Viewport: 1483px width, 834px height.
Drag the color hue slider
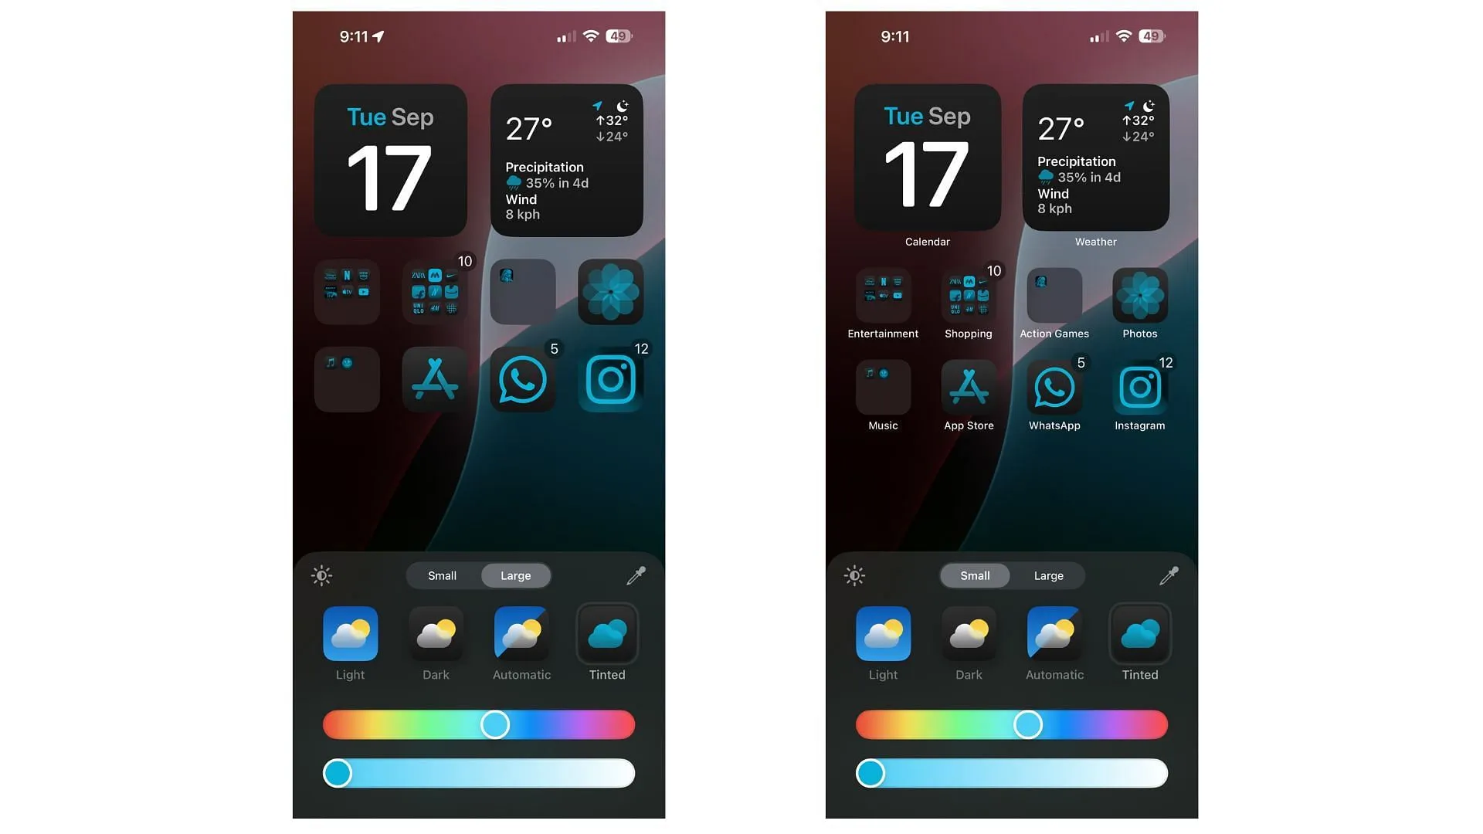click(x=494, y=724)
